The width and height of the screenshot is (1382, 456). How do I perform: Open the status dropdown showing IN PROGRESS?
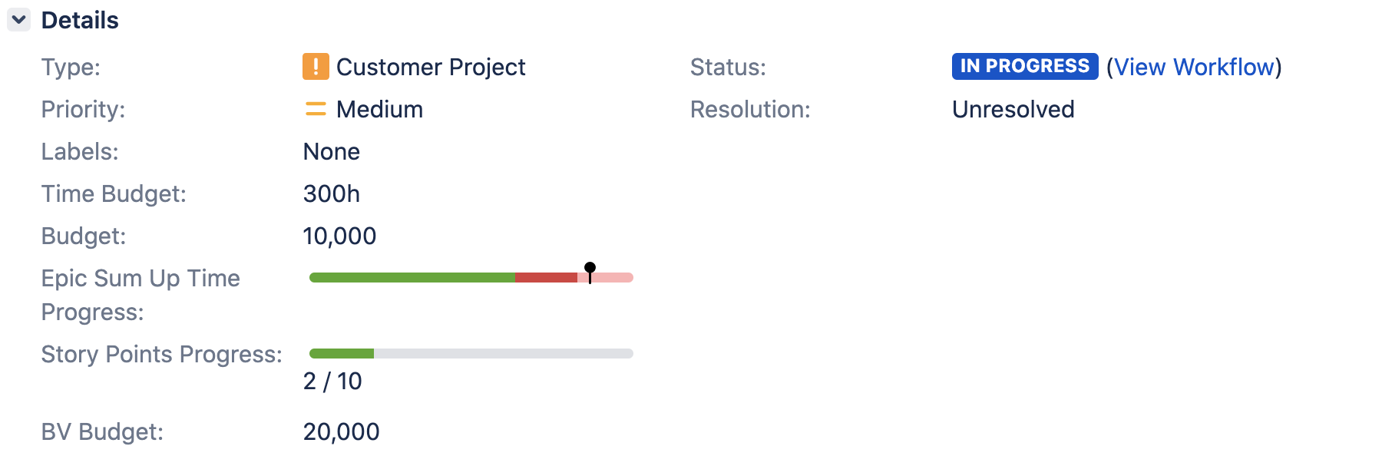[x=1024, y=67]
